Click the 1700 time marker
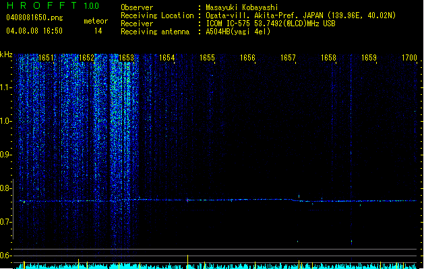The image size is (424, 269). click(409, 58)
